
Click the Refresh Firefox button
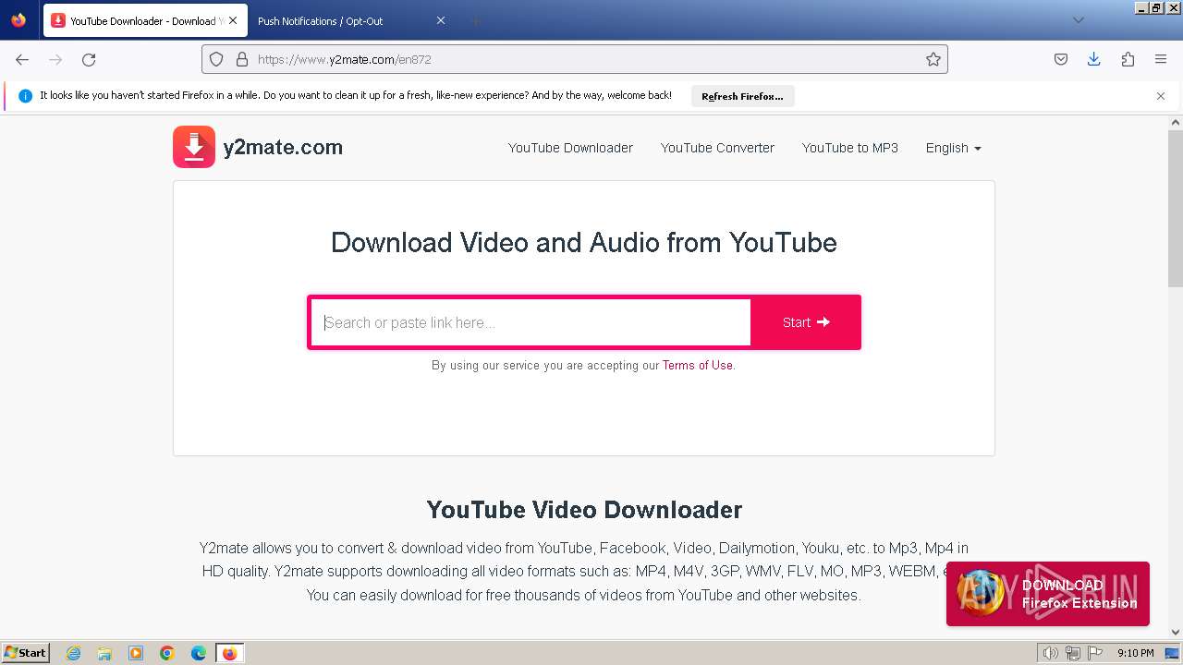point(742,96)
